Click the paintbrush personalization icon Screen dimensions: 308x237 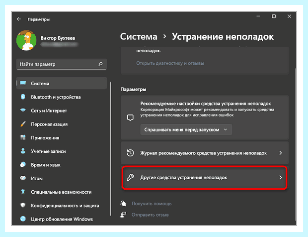pos(23,124)
